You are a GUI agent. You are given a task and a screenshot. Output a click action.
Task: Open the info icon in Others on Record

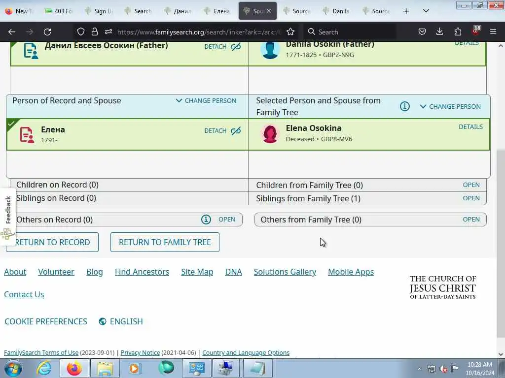point(206,220)
